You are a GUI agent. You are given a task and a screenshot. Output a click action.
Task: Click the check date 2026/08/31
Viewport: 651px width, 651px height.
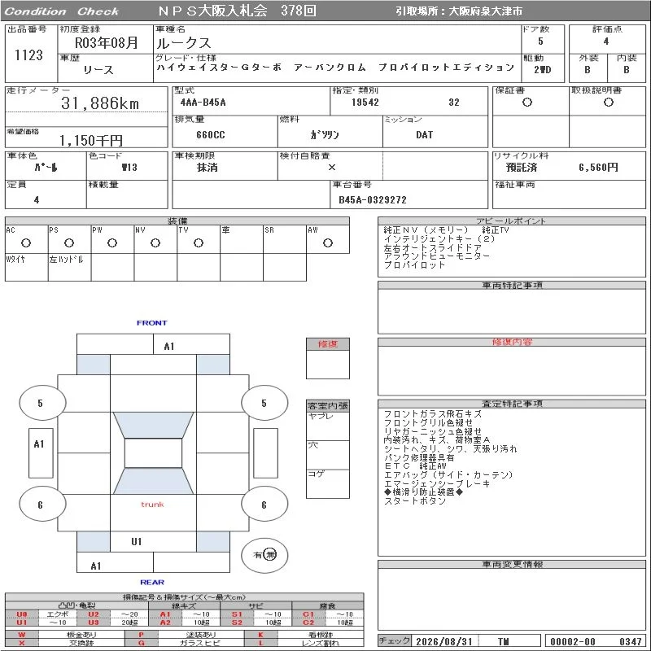(x=444, y=642)
